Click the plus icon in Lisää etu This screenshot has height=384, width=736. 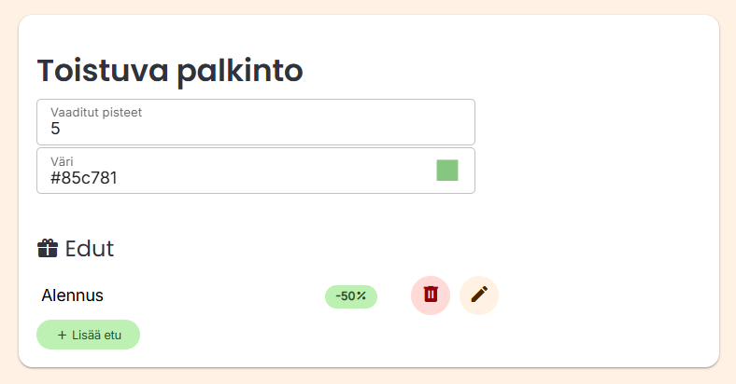[x=62, y=335]
